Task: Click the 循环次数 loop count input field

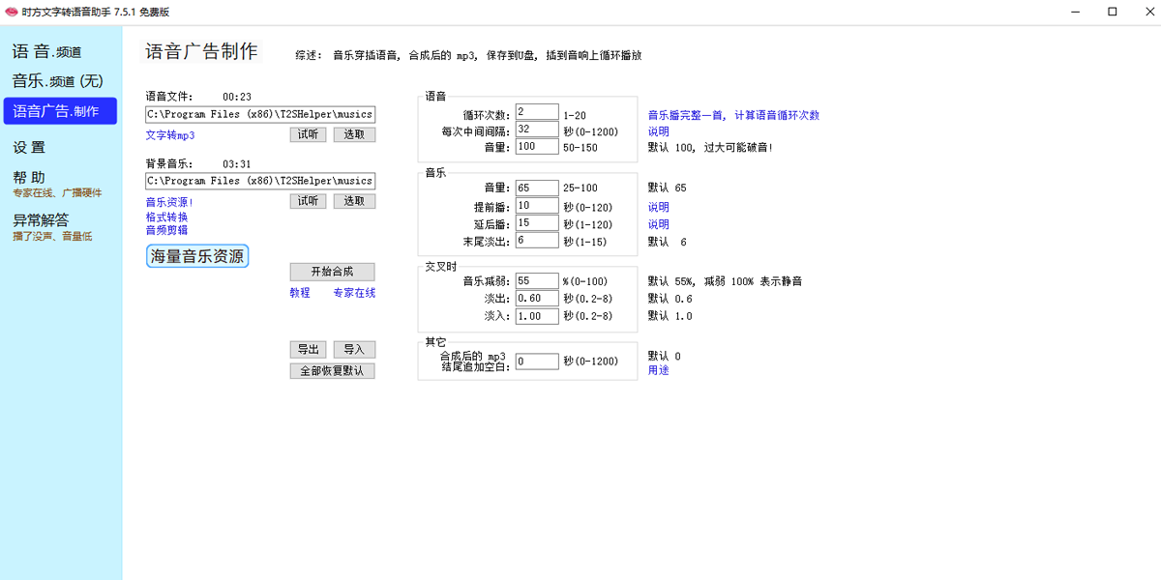Action: click(x=537, y=112)
